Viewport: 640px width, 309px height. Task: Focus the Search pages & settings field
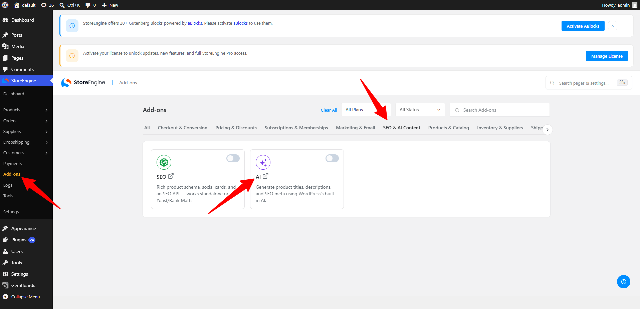tap(589, 83)
